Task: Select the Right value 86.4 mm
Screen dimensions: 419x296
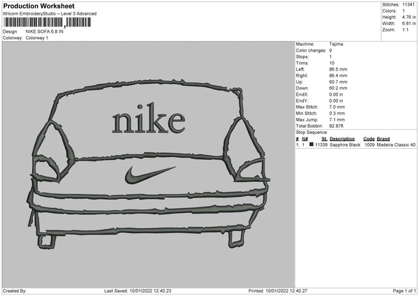Action: 338,75
